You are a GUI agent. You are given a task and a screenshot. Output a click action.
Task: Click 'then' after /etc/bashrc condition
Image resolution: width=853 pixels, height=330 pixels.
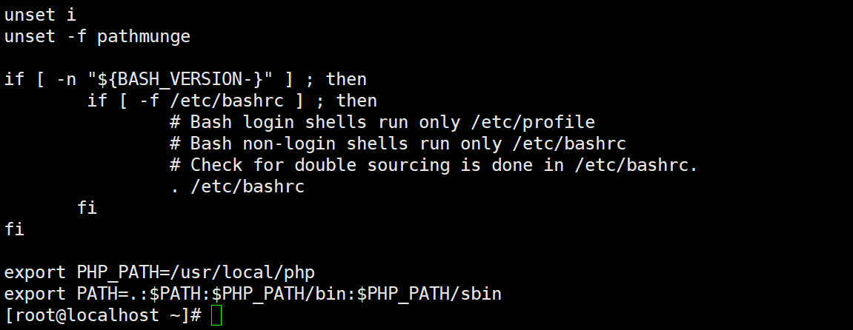356,101
